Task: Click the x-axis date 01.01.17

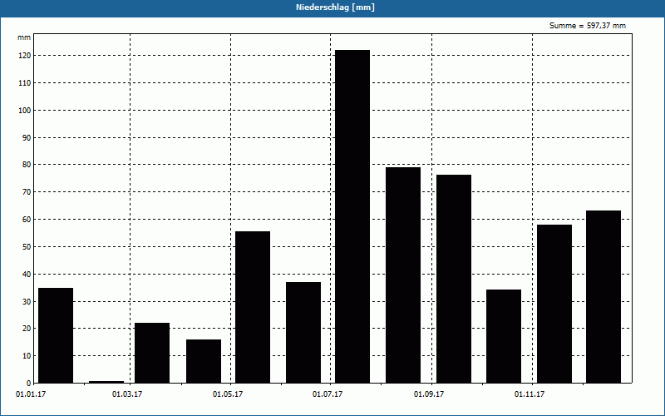Action: pyautogui.click(x=31, y=394)
